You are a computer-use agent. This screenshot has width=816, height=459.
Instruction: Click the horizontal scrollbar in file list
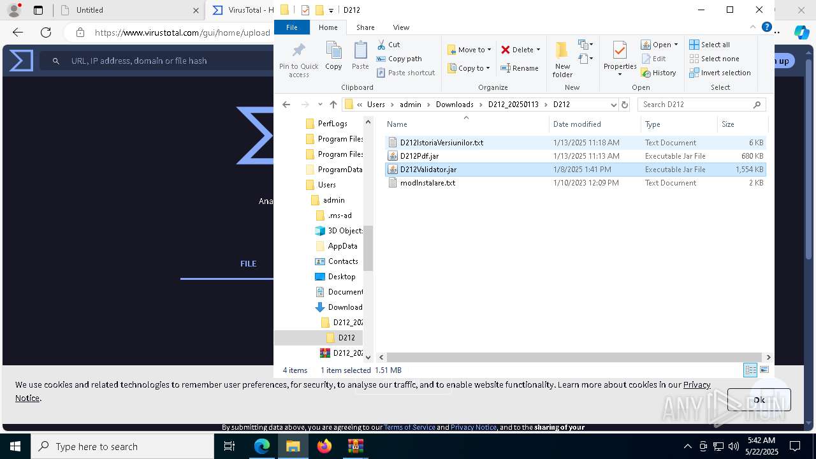click(574, 358)
